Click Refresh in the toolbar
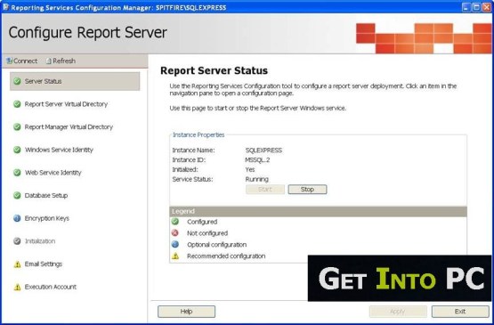This screenshot has width=494, height=325. tap(61, 61)
